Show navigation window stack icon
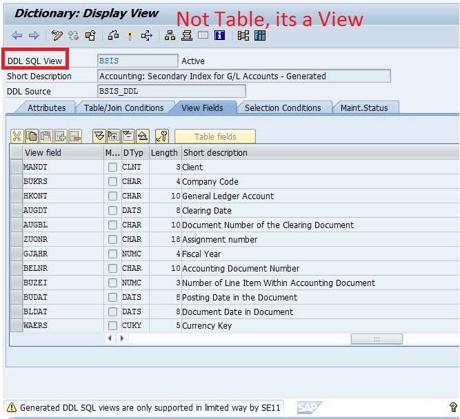 (187, 36)
